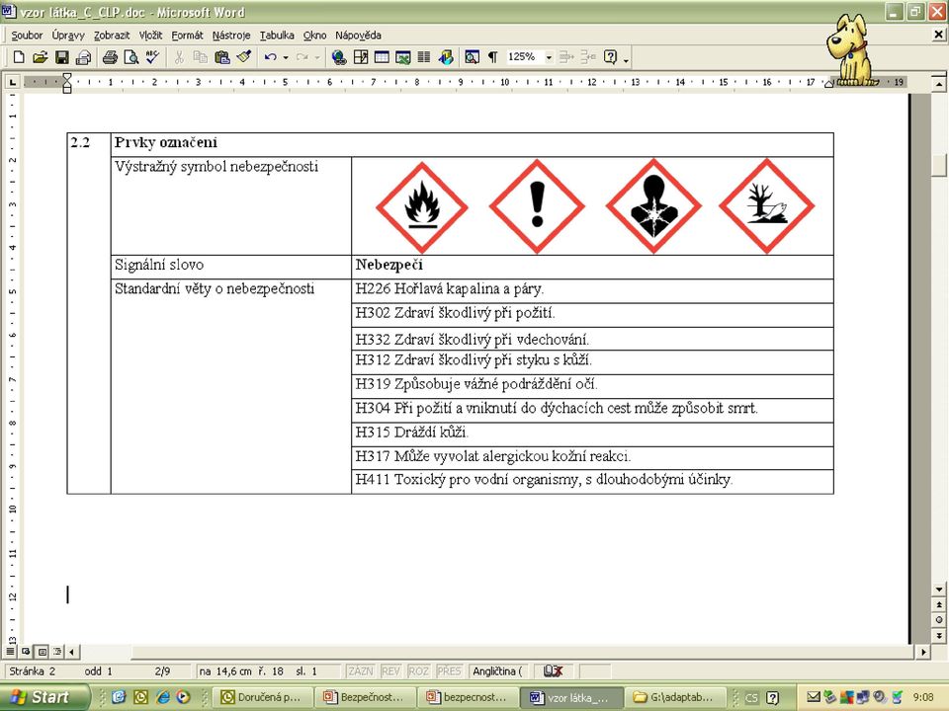Click the Columns layout icon
Viewport: 949px width, 711px height.
(424, 57)
